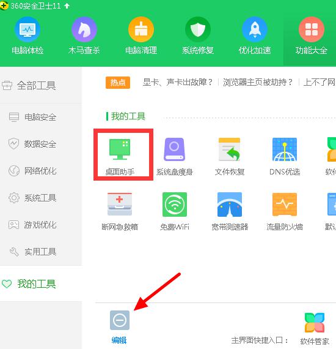This screenshot has height=349, width=336.
Task: Click the 编辑 text label
Action: tap(119, 340)
